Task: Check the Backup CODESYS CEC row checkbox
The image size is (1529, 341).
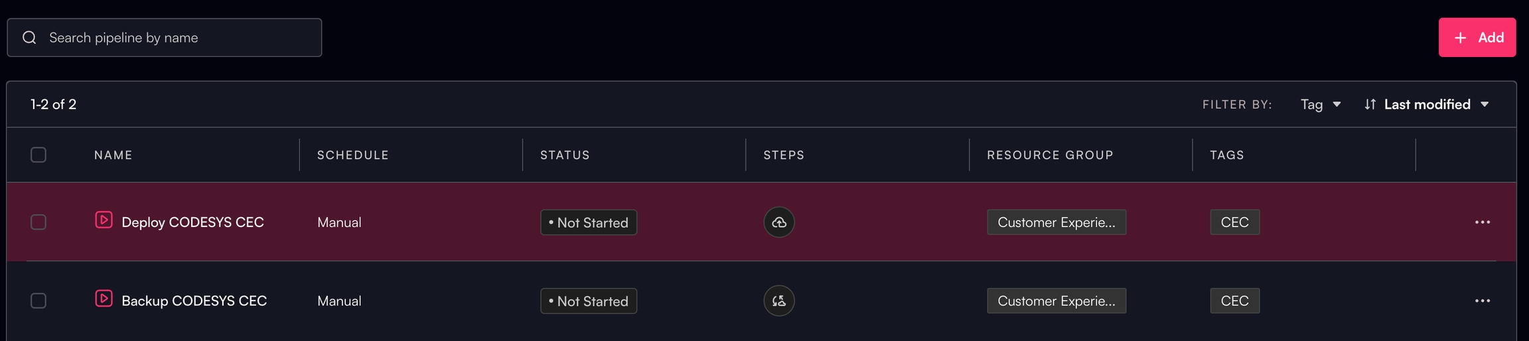Action: [x=38, y=301]
